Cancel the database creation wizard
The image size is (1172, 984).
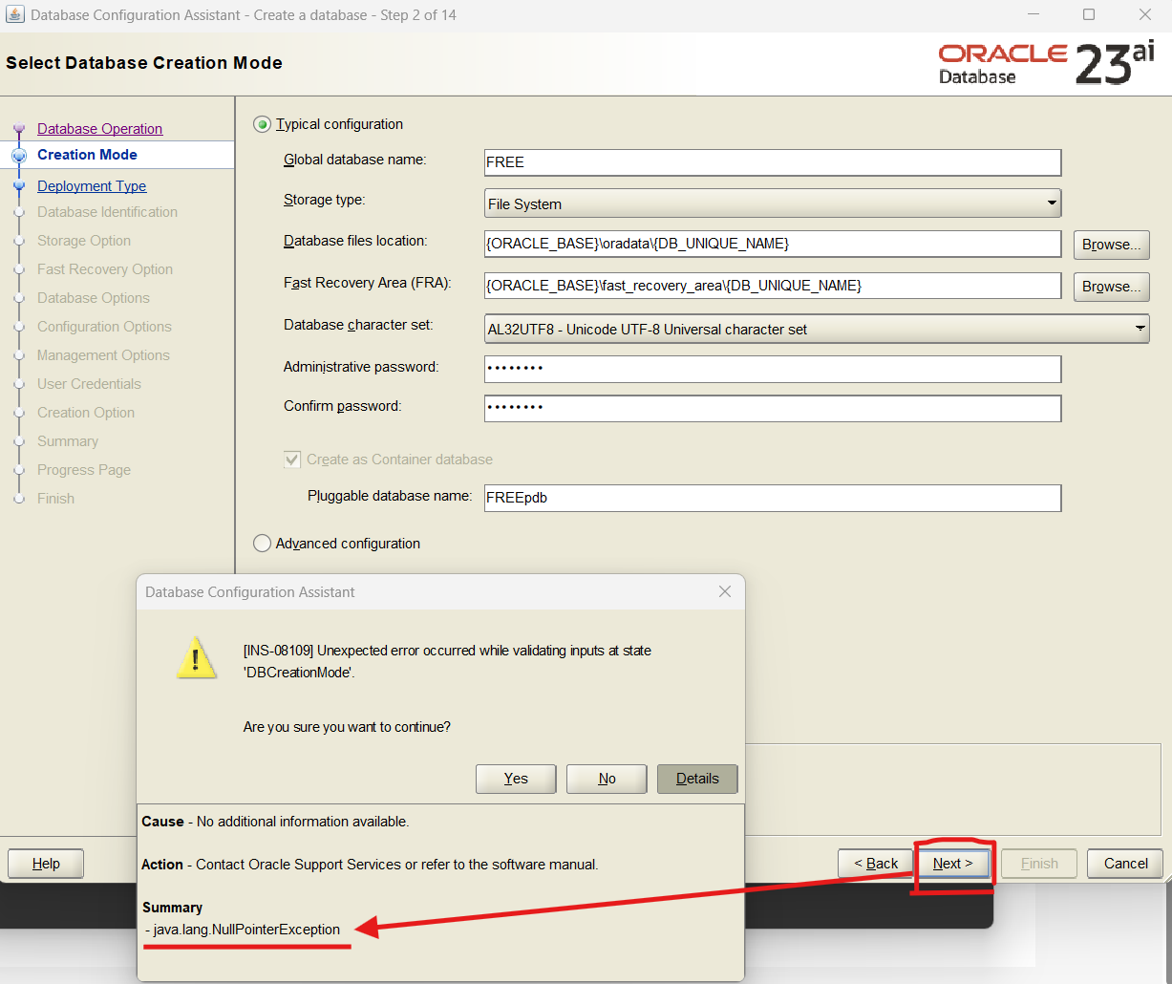pyautogui.click(x=1125, y=864)
